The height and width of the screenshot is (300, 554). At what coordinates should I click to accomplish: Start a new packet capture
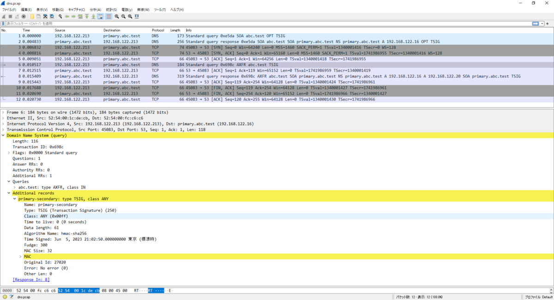(x=4, y=16)
